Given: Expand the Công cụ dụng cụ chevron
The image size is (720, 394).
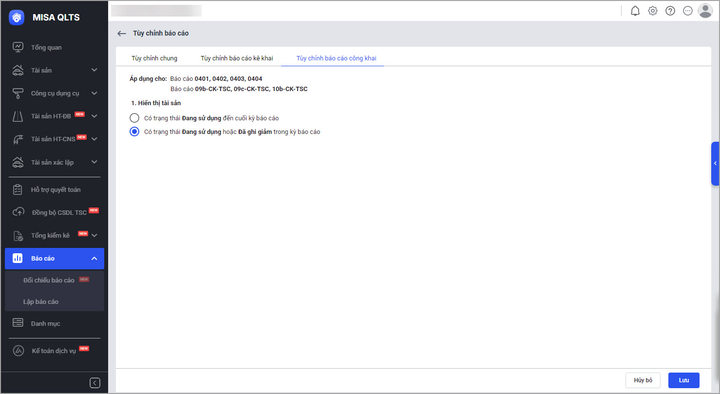Looking at the screenshot, I should 95,93.
